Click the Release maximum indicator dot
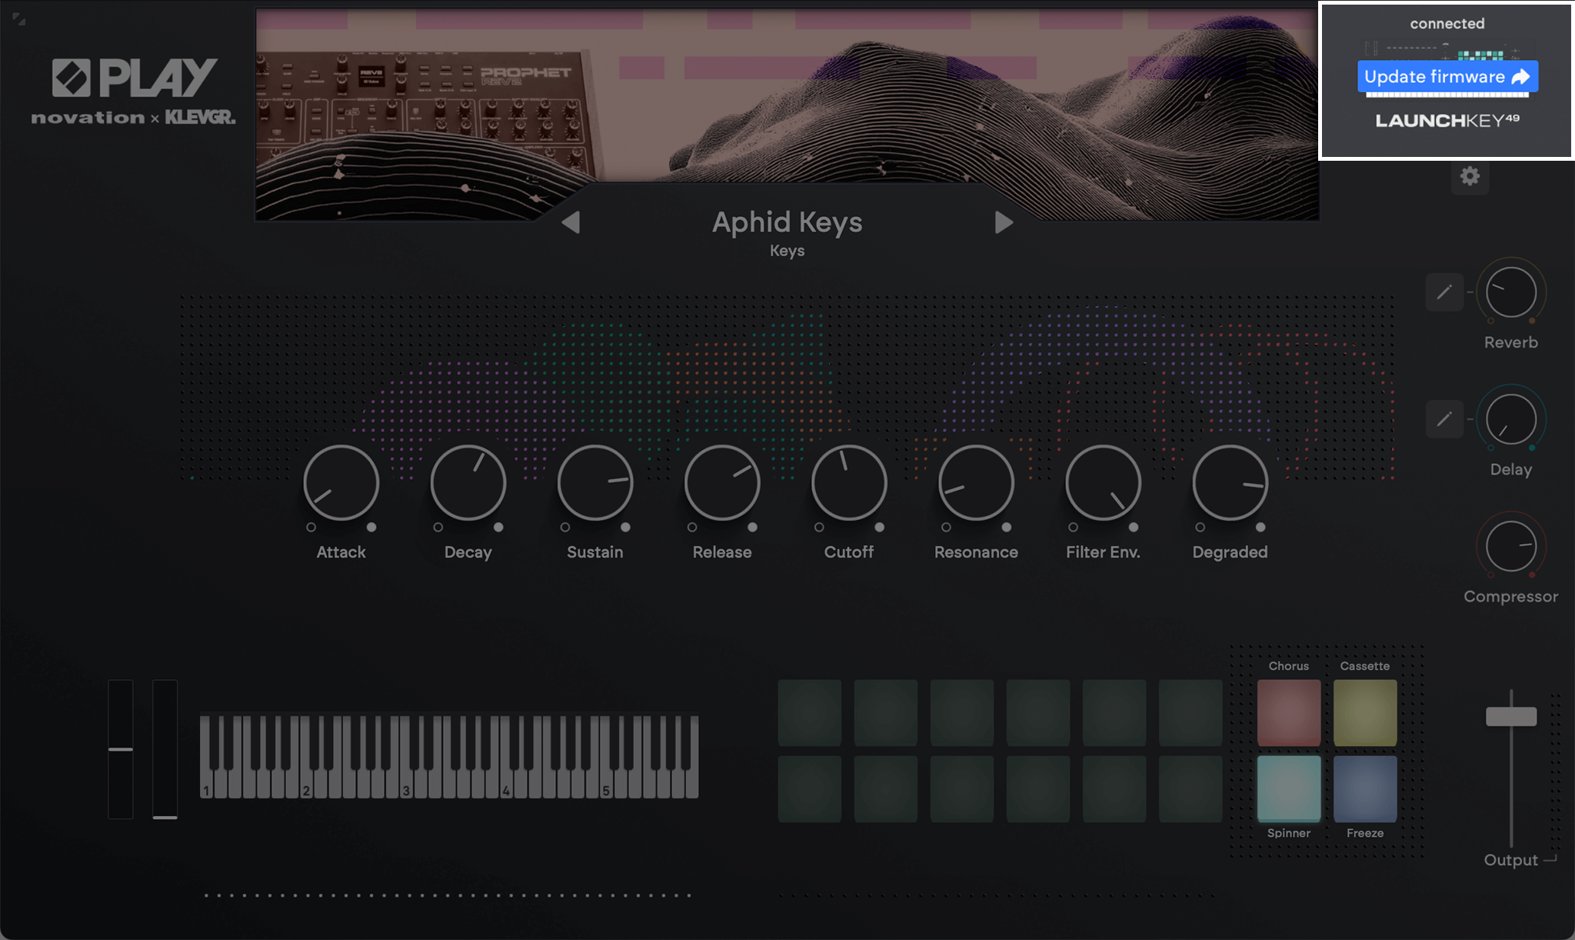The height and width of the screenshot is (940, 1575). (x=752, y=528)
